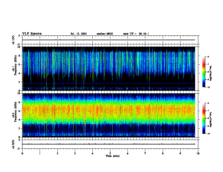Click the "Time (min)" x-axis label
The width and height of the screenshot is (223, 172).
113,156
